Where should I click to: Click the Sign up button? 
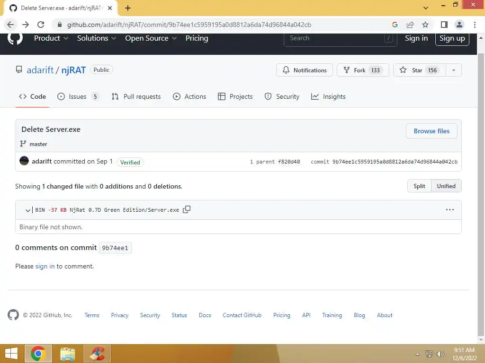coord(452,38)
